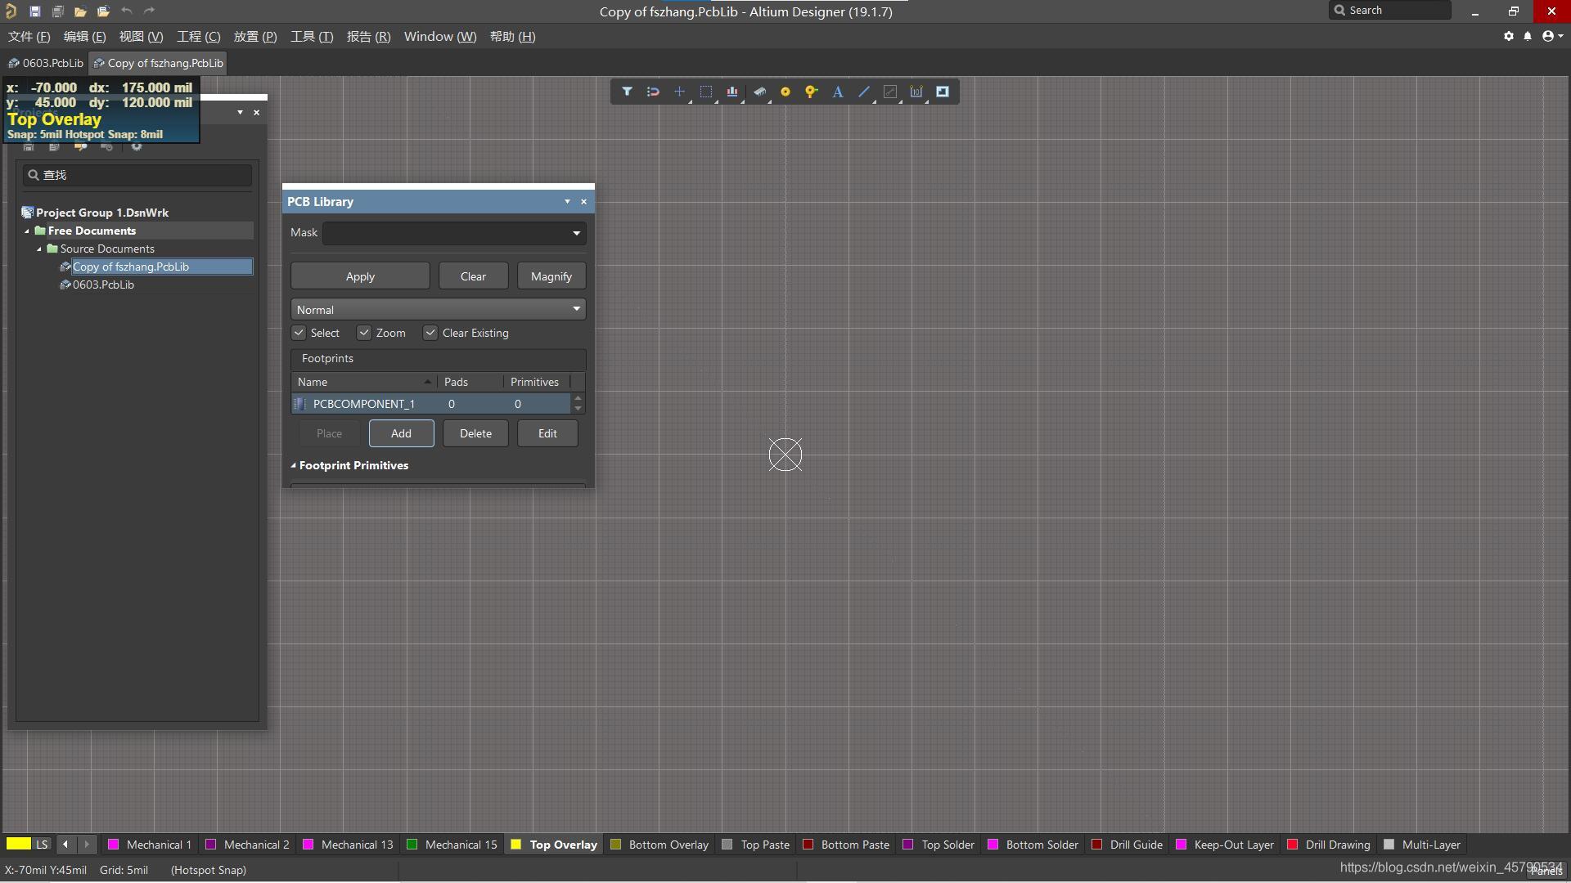This screenshot has height=883, width=1571.
Task: Open the LS layer set selector
Action: 42,845
